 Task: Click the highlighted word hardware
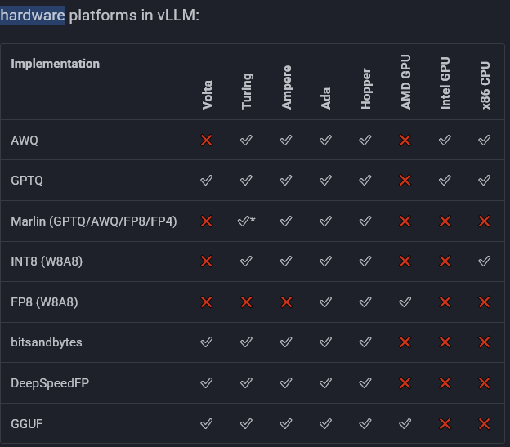(32, 16)
